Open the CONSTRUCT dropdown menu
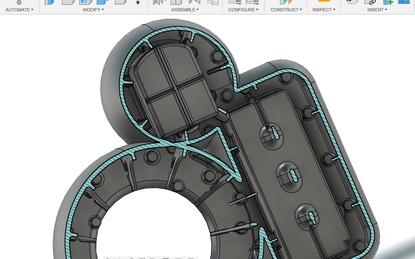 click(286, 10)
